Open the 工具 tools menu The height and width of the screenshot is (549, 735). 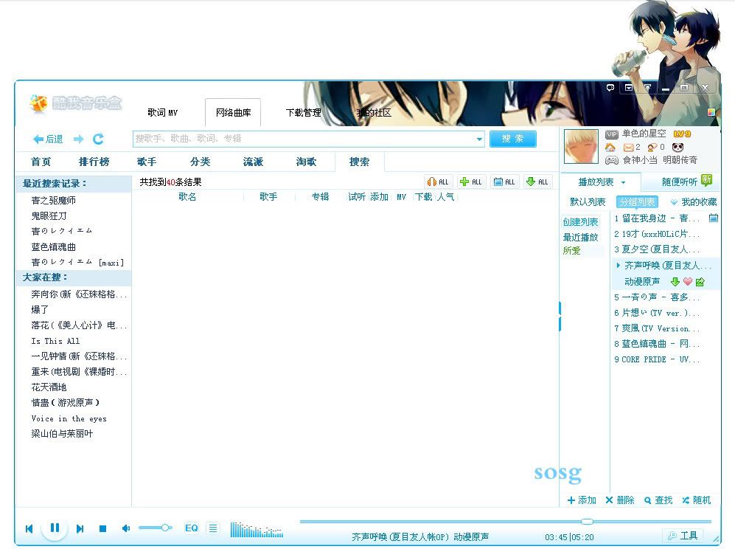[x=684, y=536]
